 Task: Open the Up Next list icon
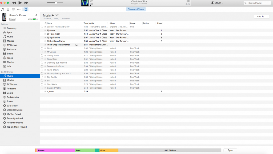[x=188, y=1]
